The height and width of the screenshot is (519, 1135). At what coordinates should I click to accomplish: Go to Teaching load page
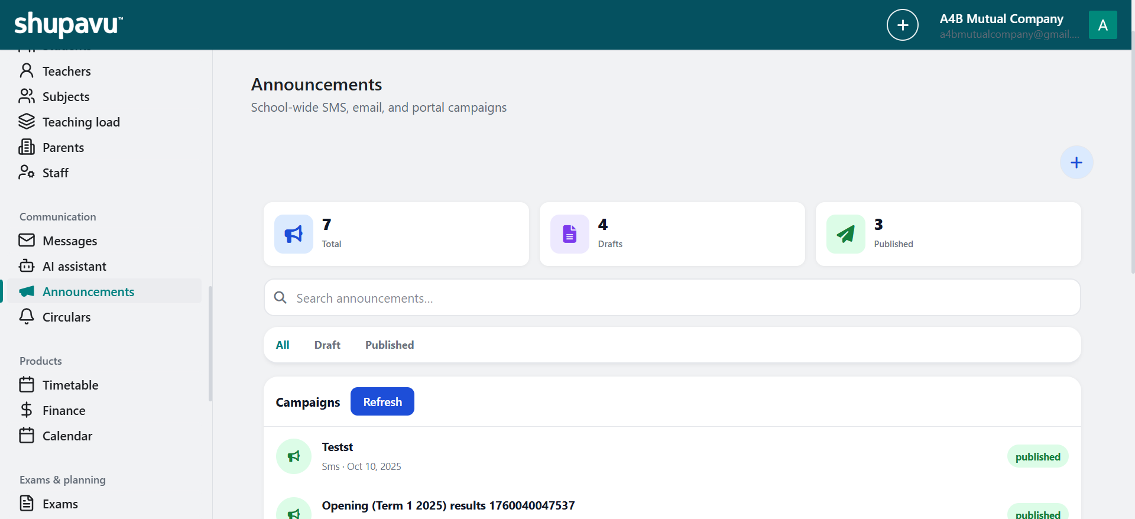point(81,122)
